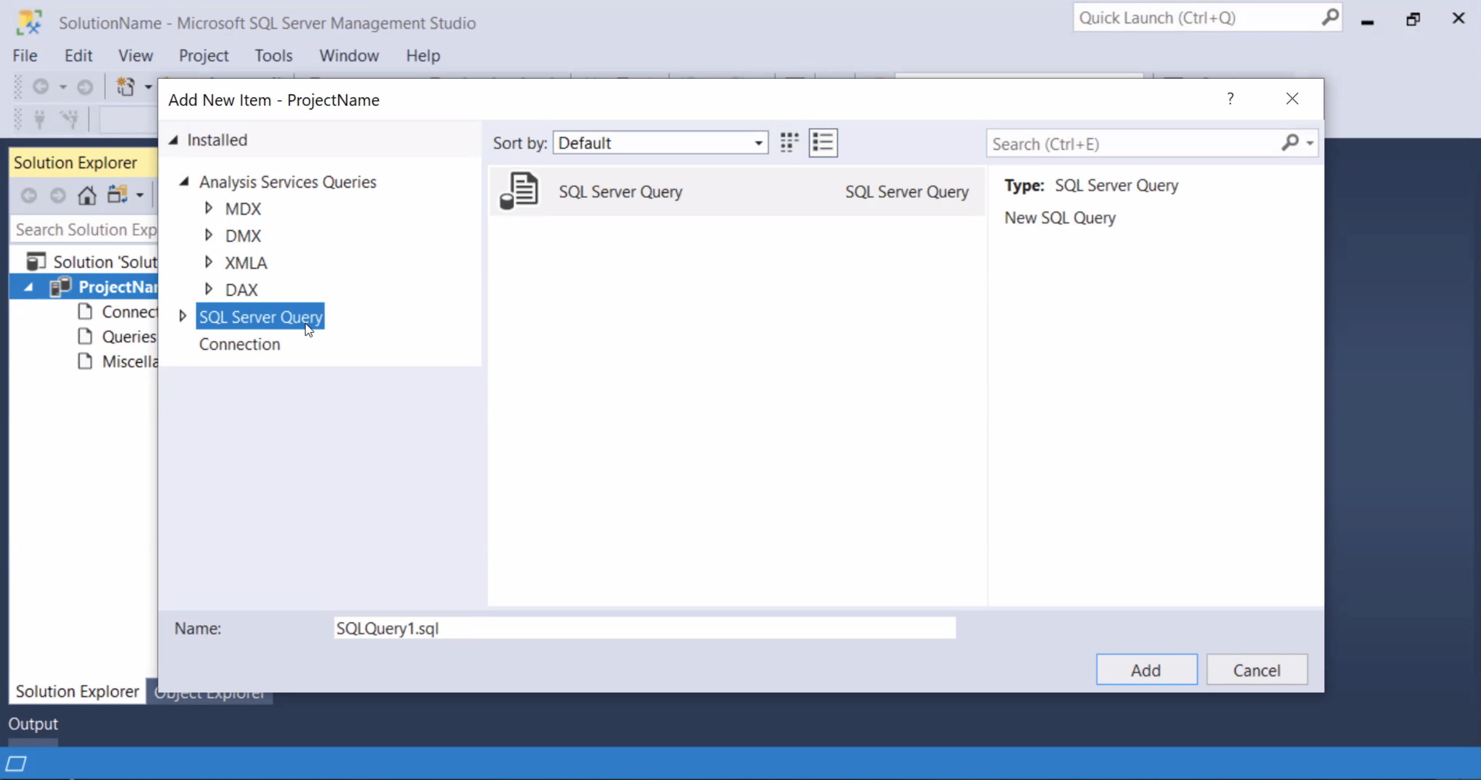This screenshot has height=780, width=1481.
Task: Click the main toolbar navigate forward icon
Action: (85, 87)
